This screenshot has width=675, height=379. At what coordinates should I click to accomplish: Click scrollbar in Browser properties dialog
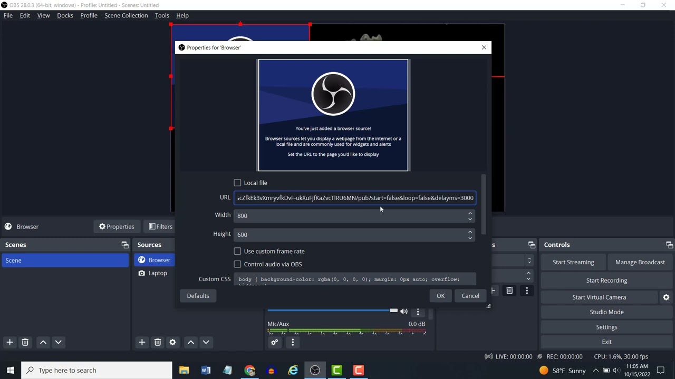click(484, 204)
